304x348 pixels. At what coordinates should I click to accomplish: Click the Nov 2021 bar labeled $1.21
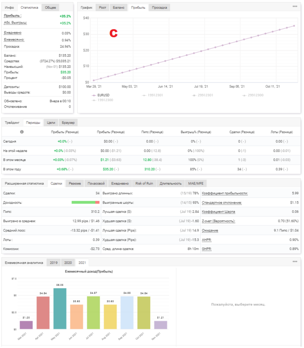(x=160, y=325)
